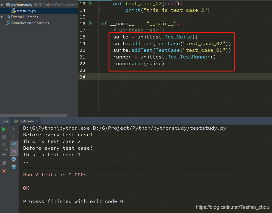Click the print statement on line 14
Viewport: 272px width, 213px height.
(167, 10)
